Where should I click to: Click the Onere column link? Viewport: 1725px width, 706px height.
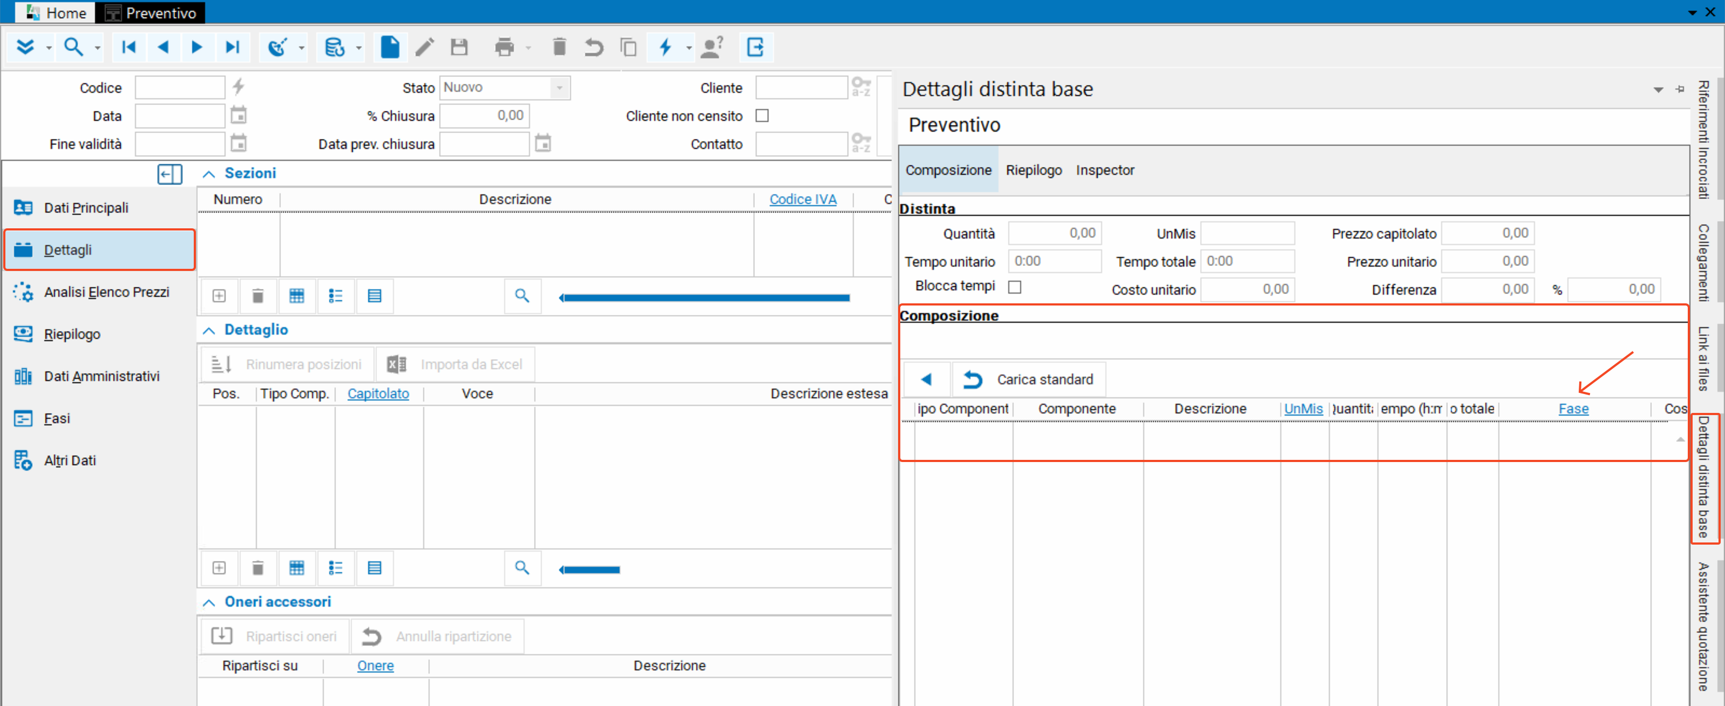coord(375,665)
